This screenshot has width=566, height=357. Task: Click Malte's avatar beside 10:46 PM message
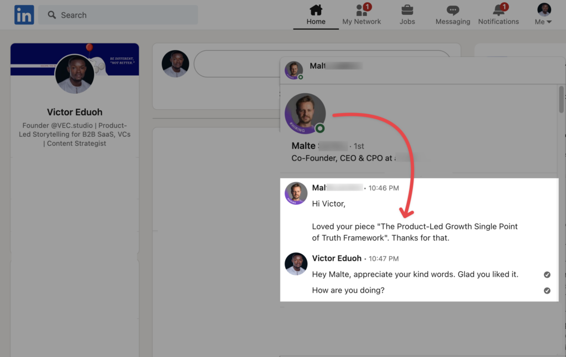pyautogui.click(x=296, y=193)
